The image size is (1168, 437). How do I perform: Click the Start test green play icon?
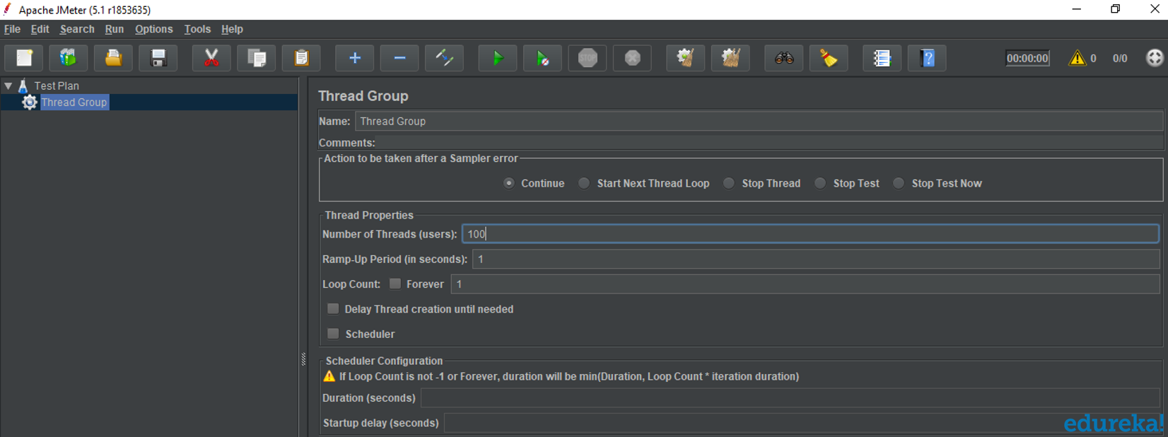coord(497,58)
